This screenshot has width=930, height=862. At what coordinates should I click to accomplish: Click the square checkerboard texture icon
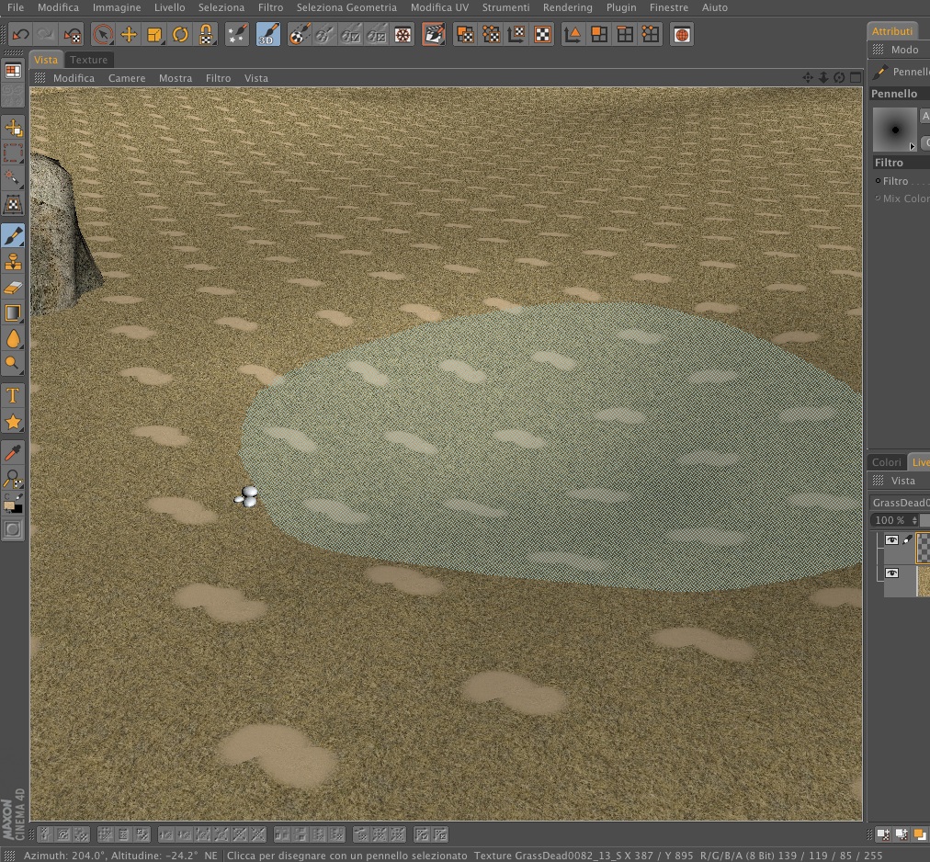(x=543, y=34)
